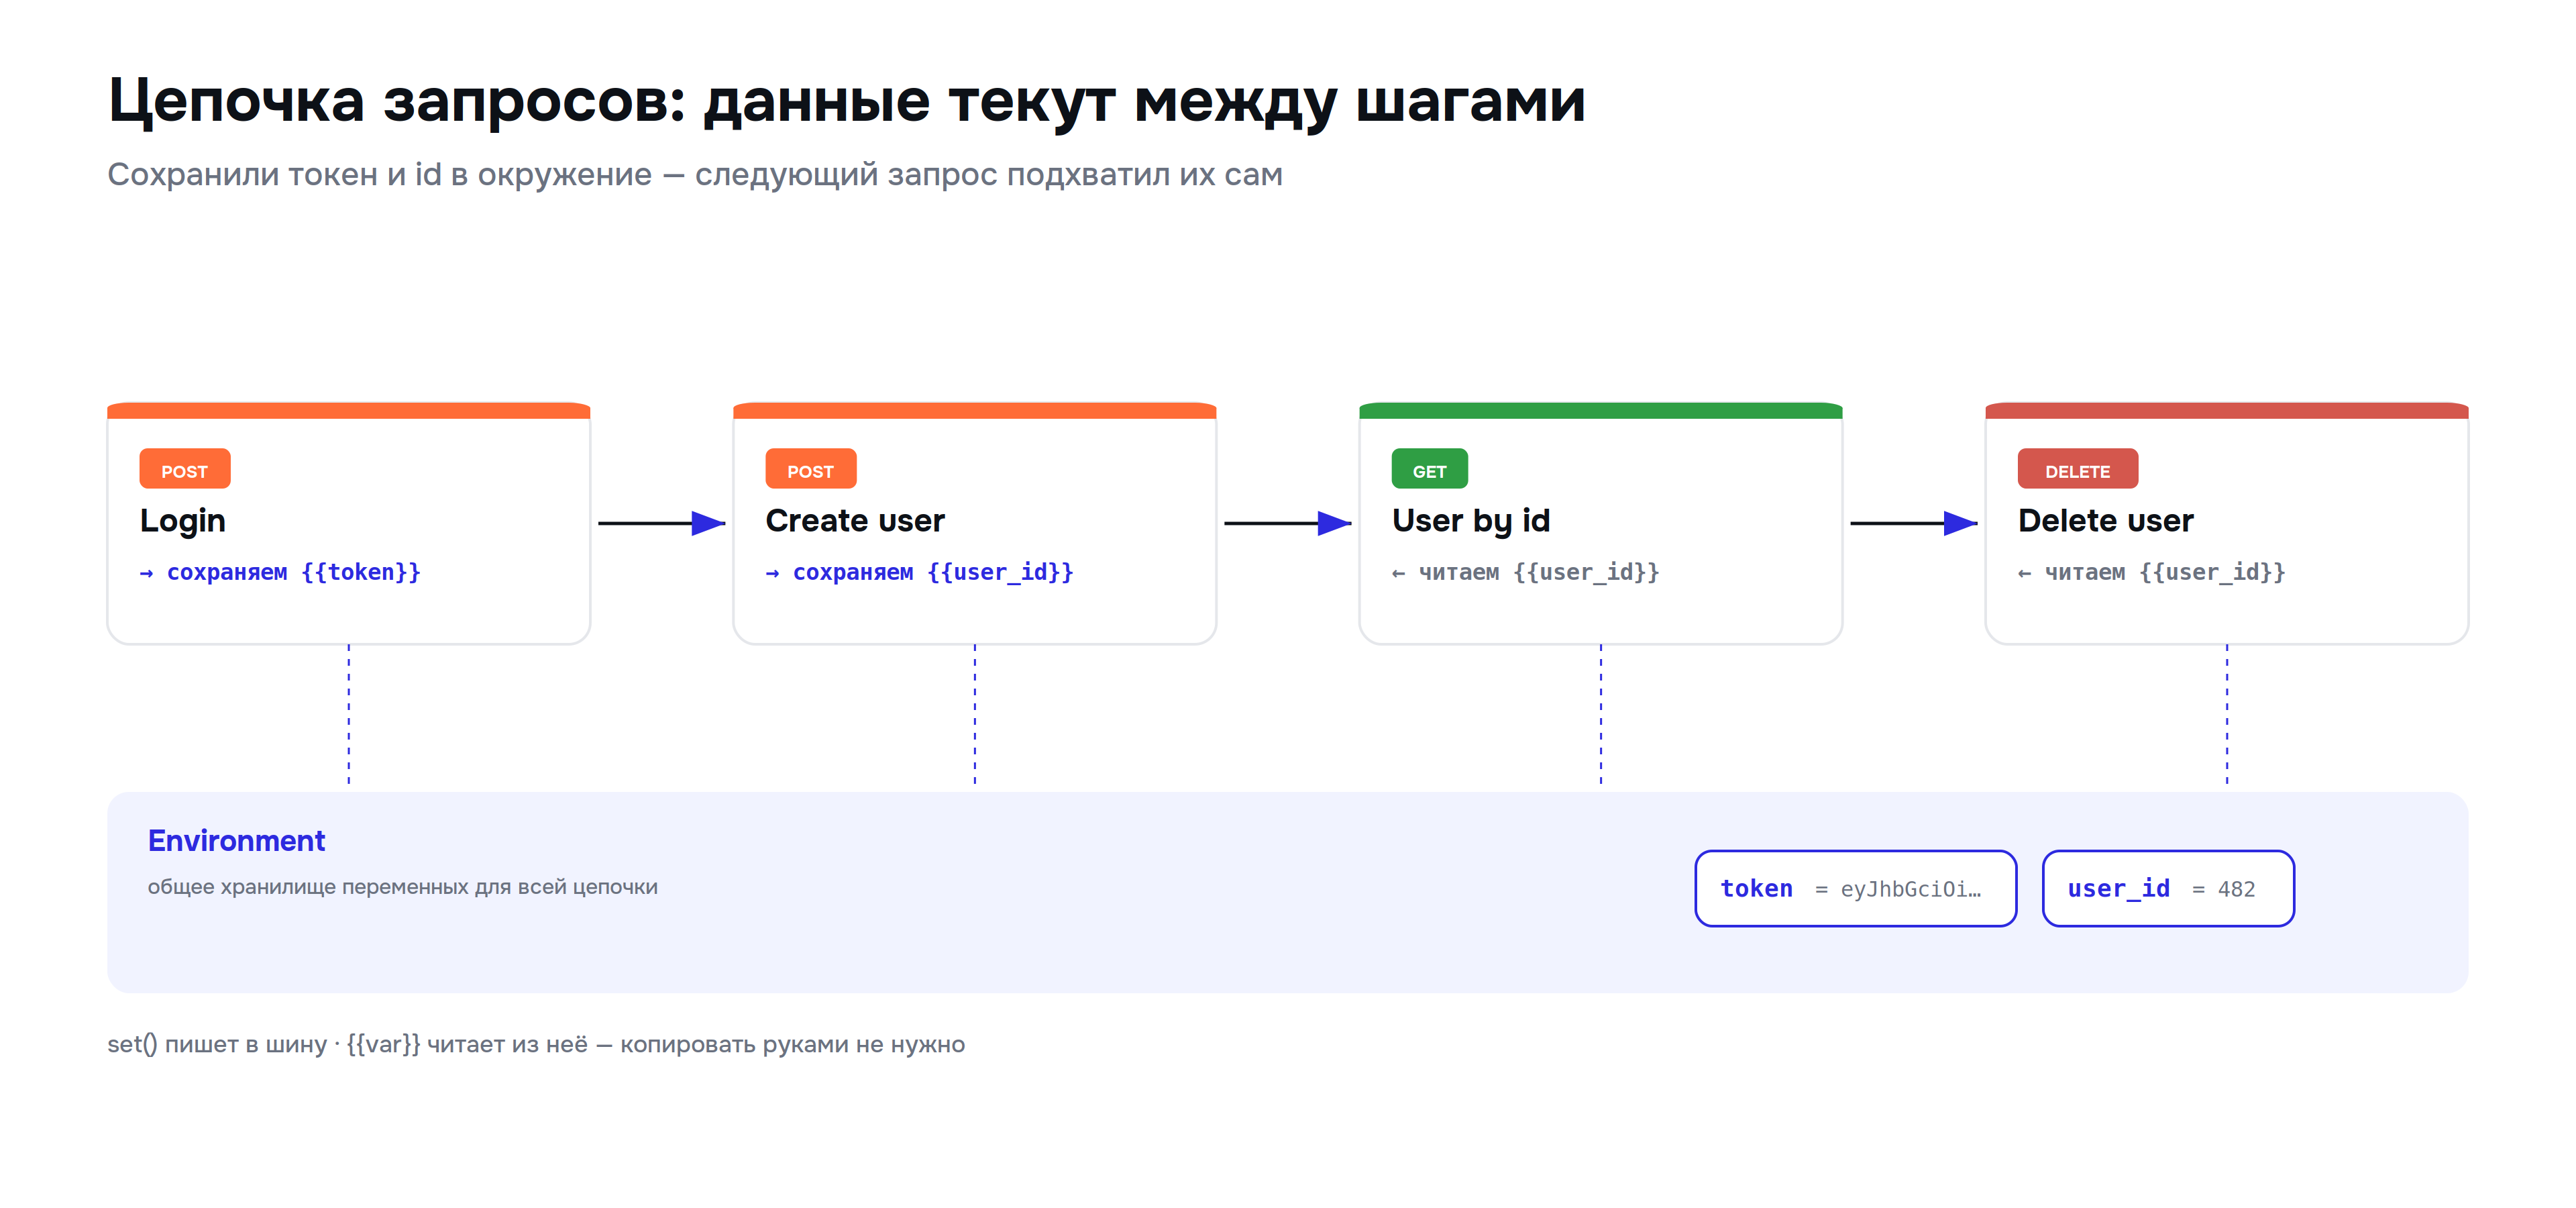The image size is (2576, 1208).
Task: Select the Login step title
Action: [x=183, y=521]
